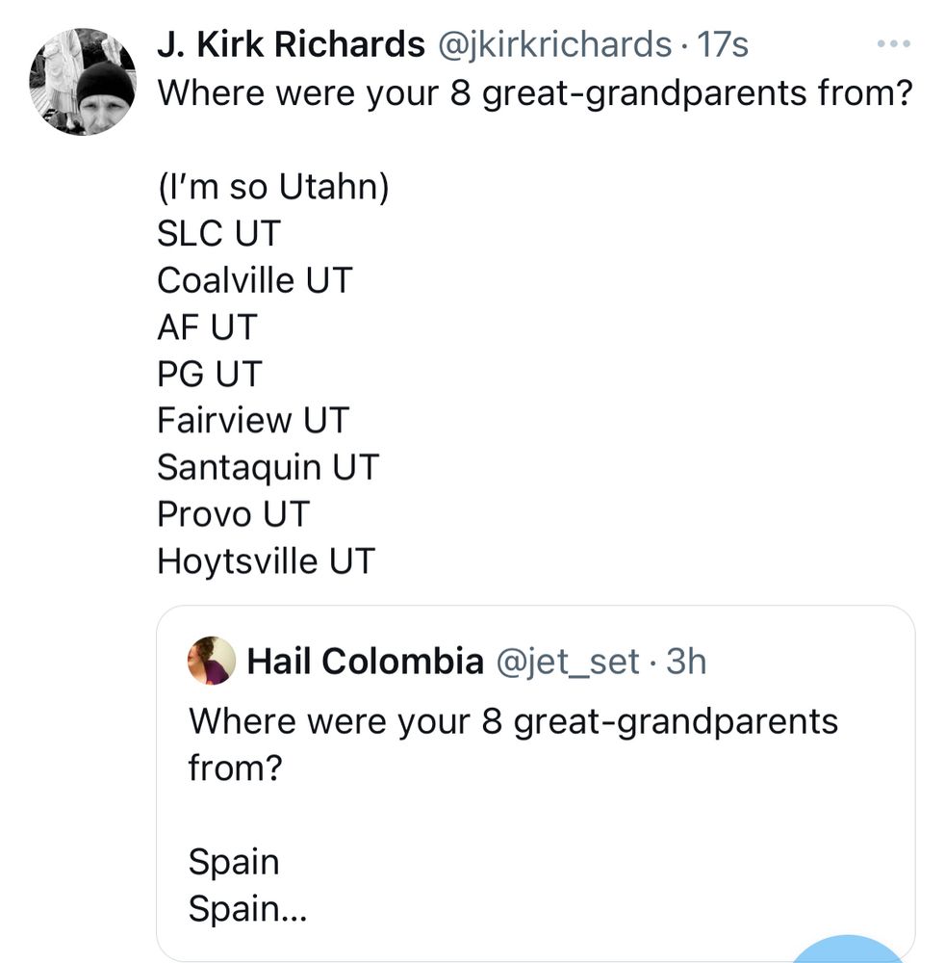Open J. Kirk Richards' profile picture
The width and height of the screenshot is (945, 963).
pyautogui.click(x=82, y=81)
